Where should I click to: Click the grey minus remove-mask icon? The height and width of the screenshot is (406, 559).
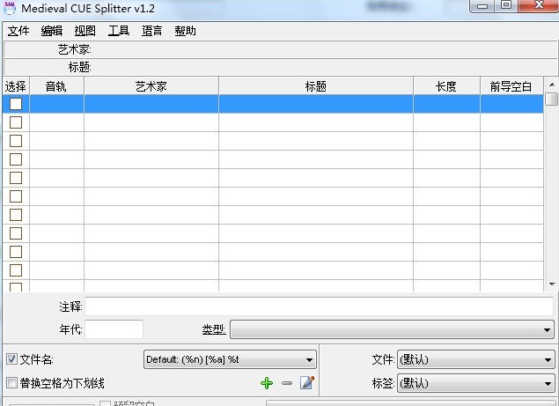click(x=287, y=383)
